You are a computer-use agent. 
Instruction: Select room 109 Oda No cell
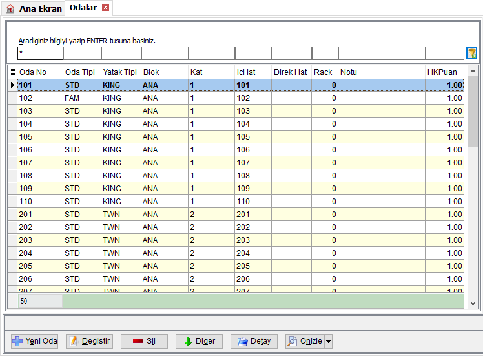click(x=40, y=189)
